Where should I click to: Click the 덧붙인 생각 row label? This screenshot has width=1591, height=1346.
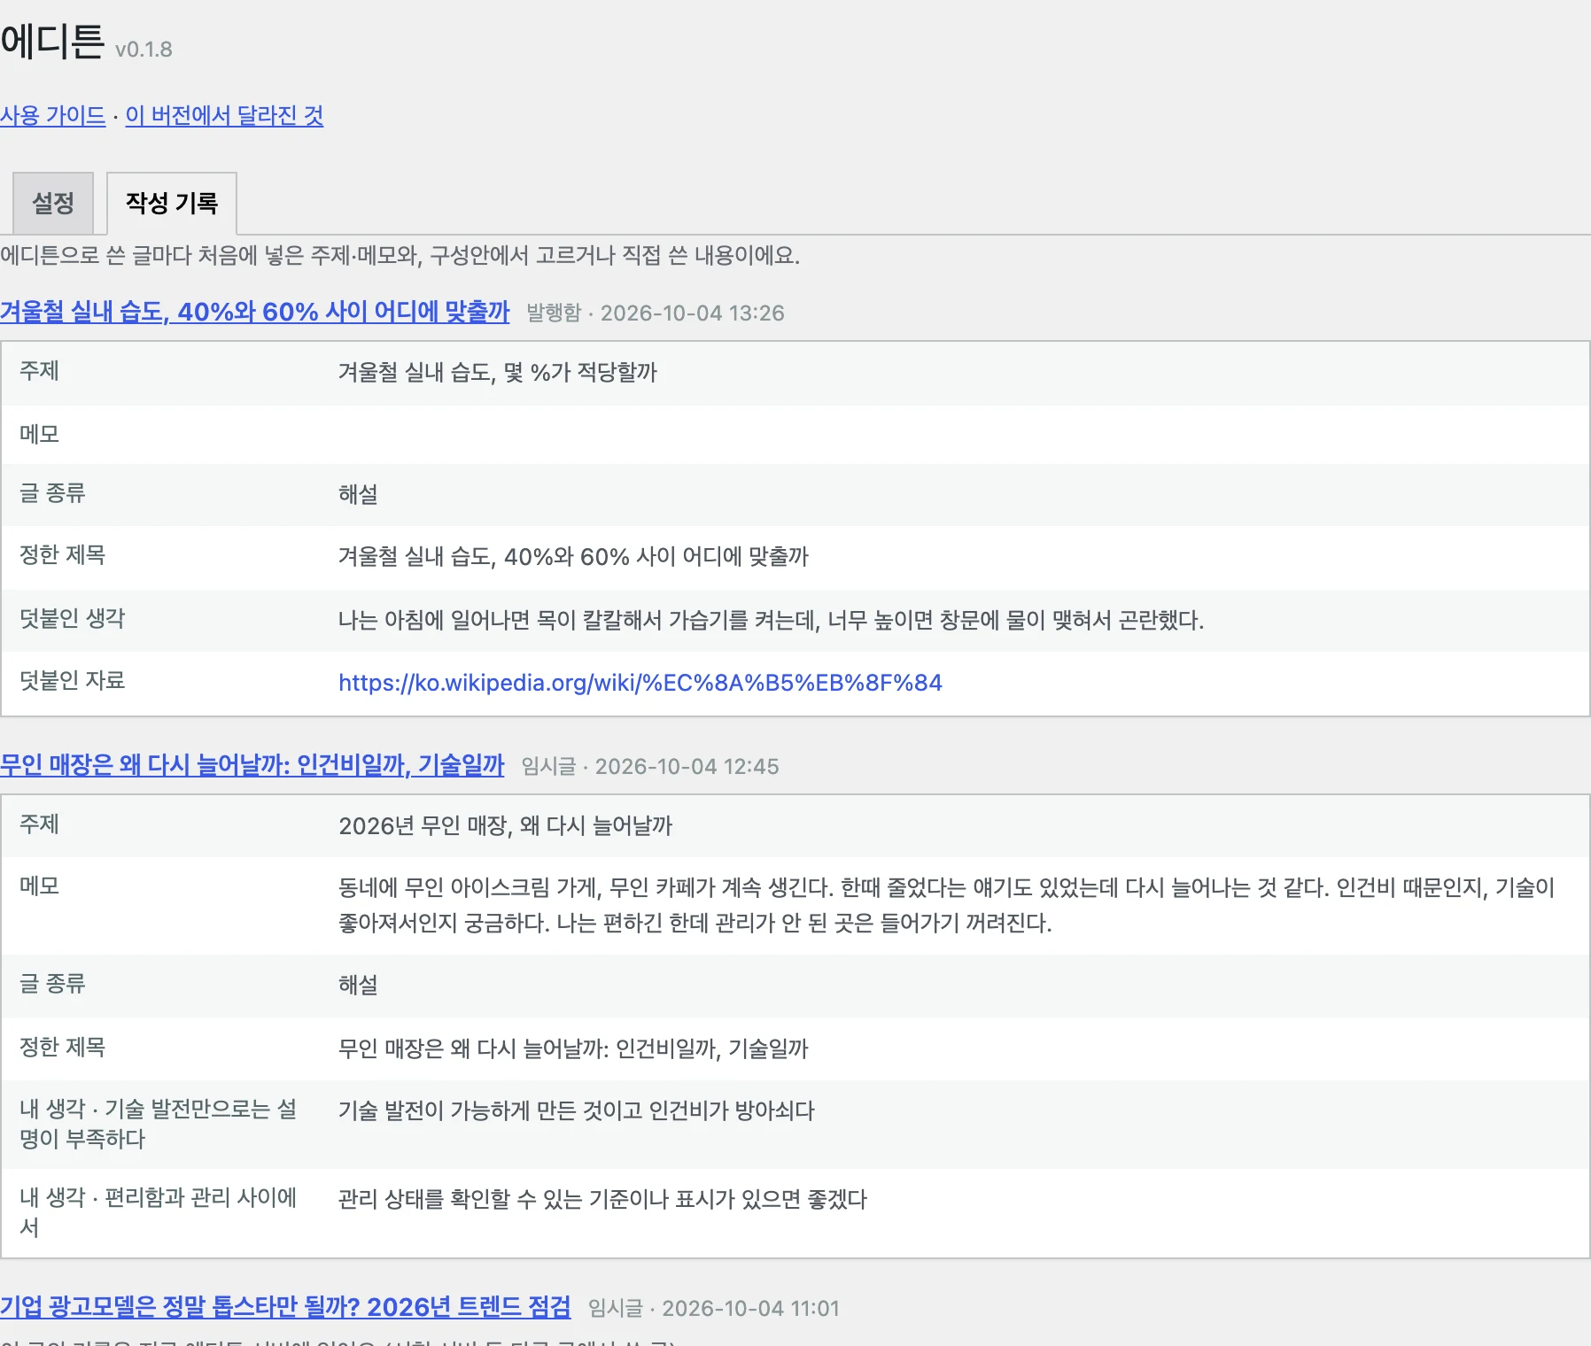point(73,619)
